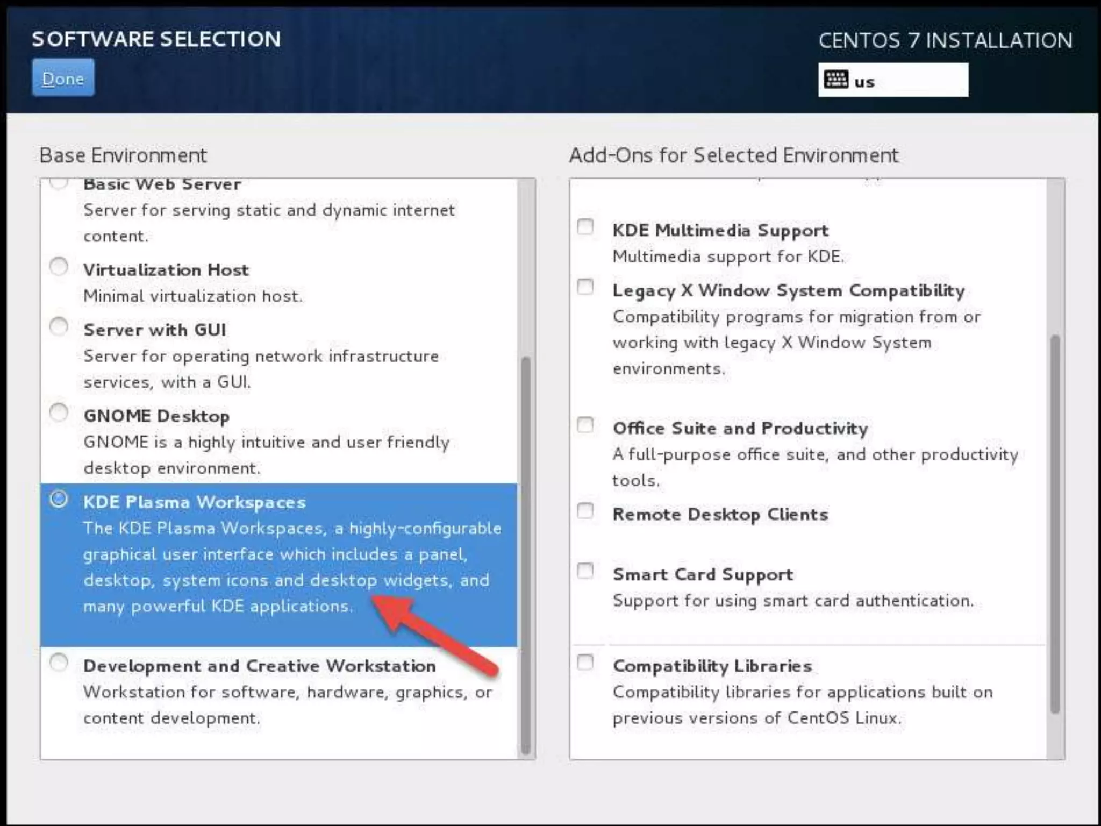This screenshot has height=826, width=1101.
Task: Select the Virtualization Host radio button
Action: (59, 266)
